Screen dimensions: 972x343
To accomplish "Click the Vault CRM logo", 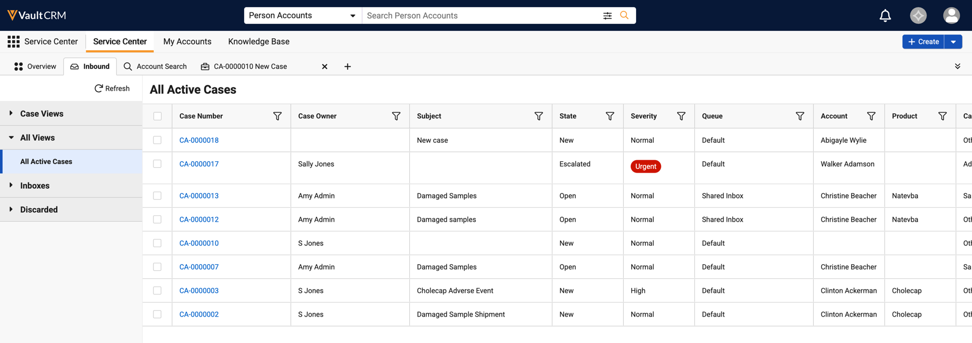I will click(x=37, y=16).
